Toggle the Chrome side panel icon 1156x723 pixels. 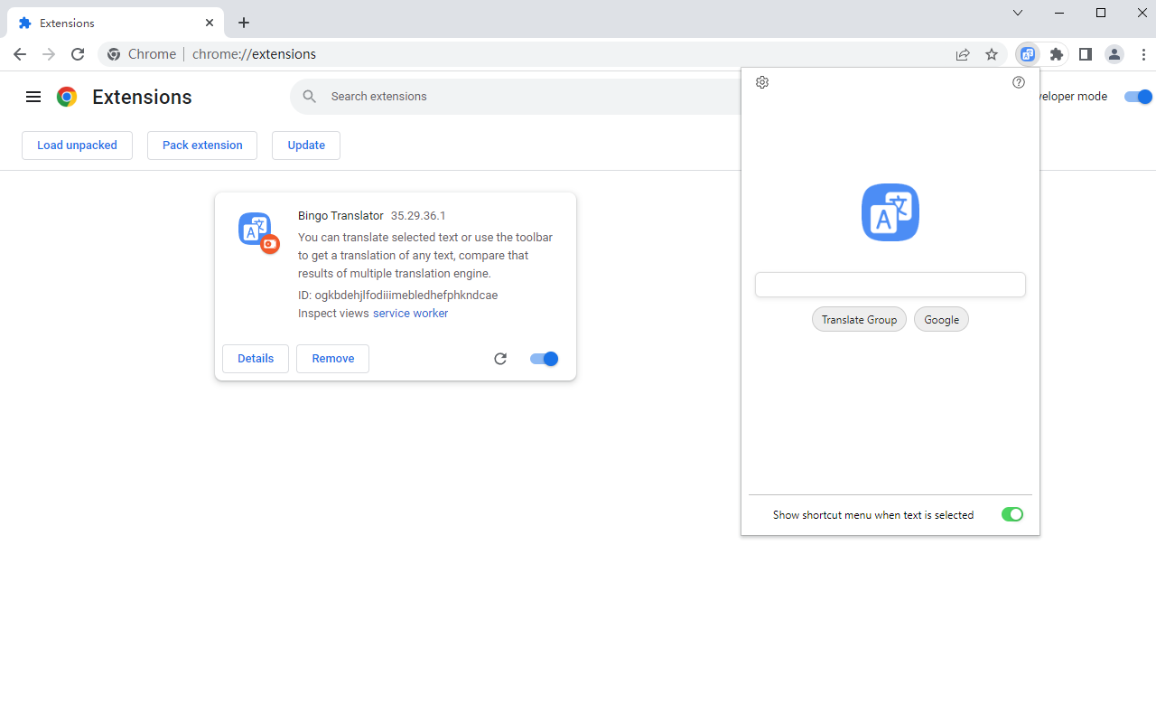click(1086, 54)
